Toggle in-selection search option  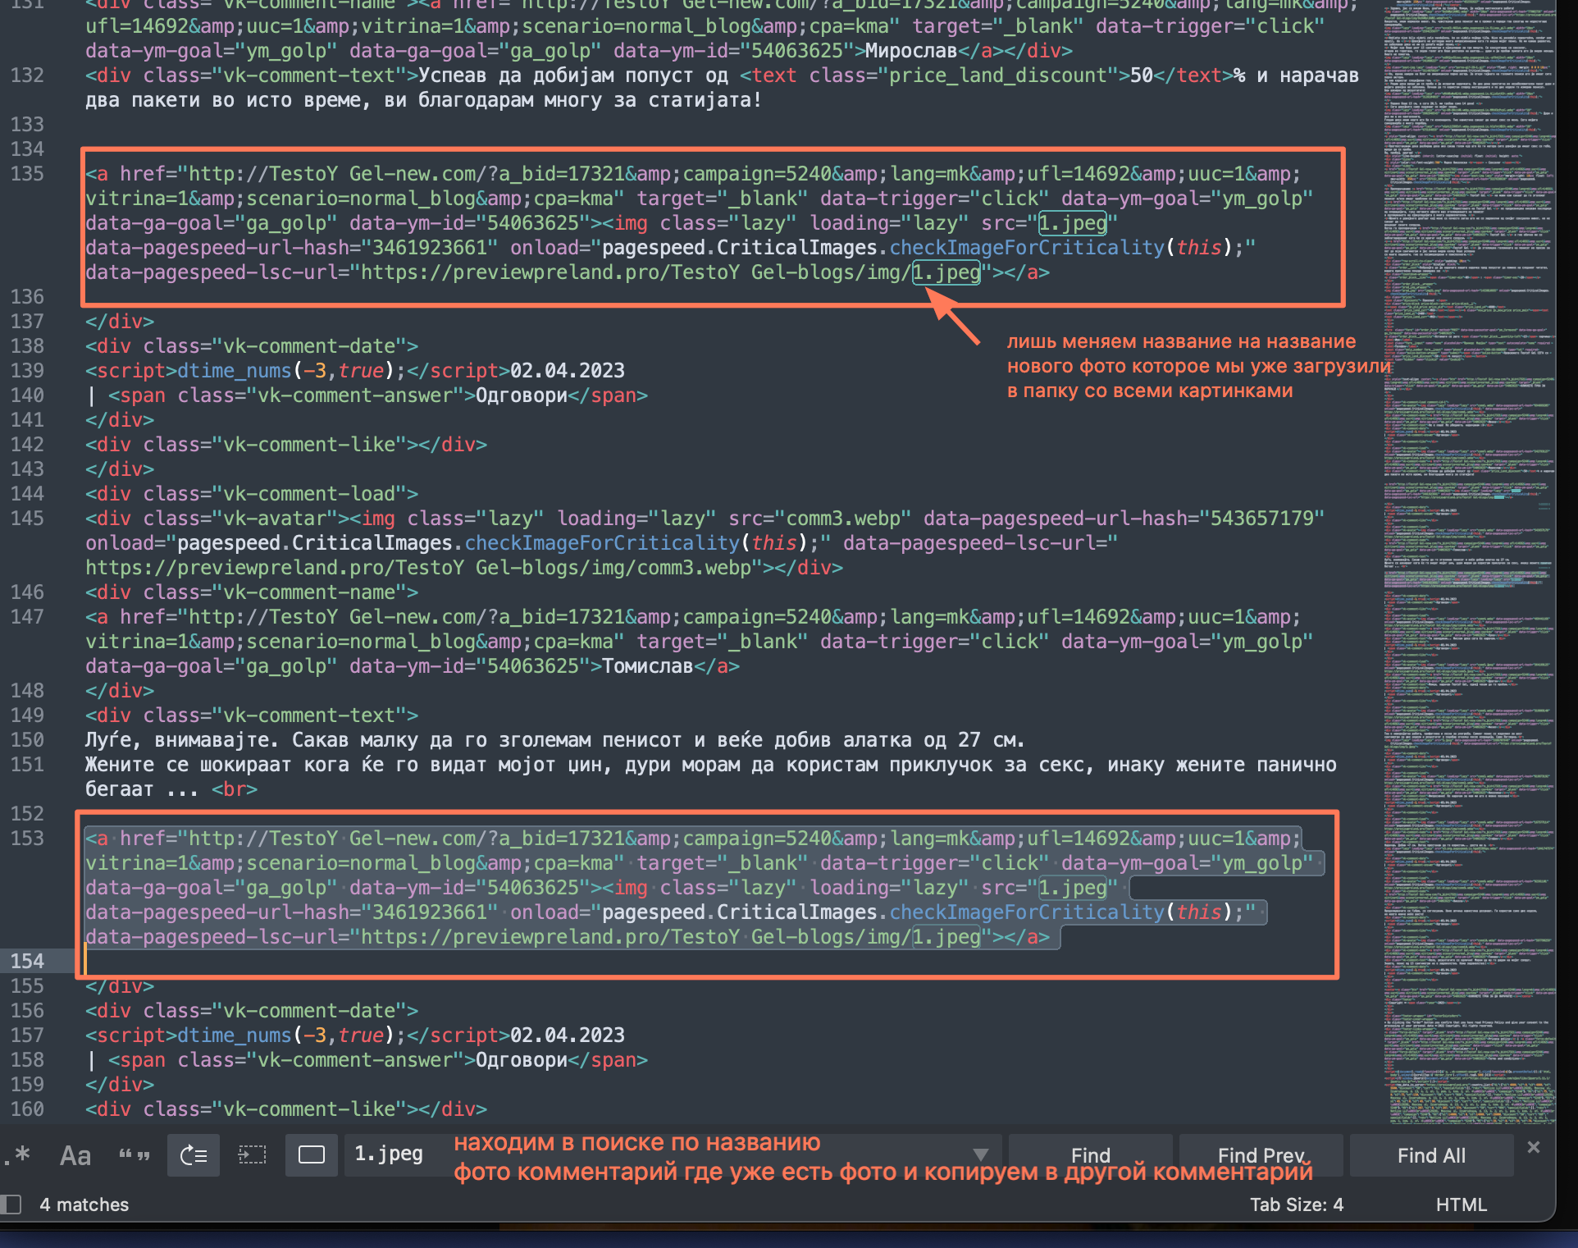(x=253, y=1155)
